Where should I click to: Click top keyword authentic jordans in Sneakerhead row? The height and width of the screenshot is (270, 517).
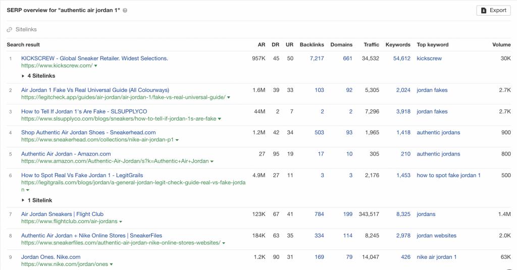point(439,133)
